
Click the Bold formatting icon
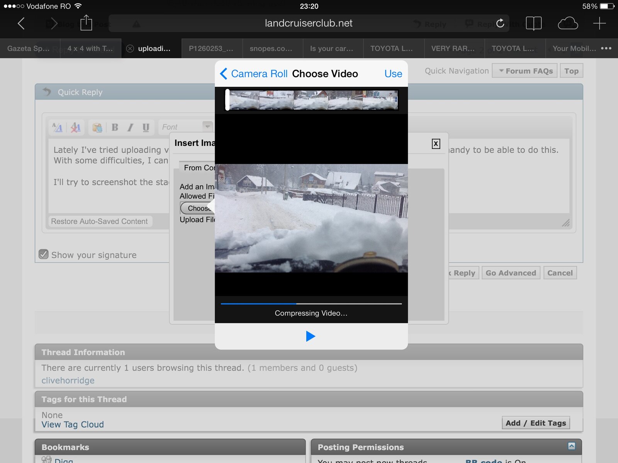coord(115,127)
